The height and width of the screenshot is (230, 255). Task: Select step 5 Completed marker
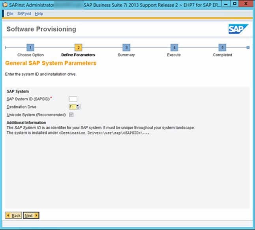click(222, 47)
